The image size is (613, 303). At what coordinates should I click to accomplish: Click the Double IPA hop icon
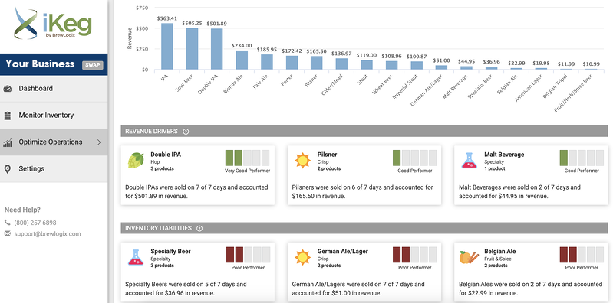(x=136, y=161)
